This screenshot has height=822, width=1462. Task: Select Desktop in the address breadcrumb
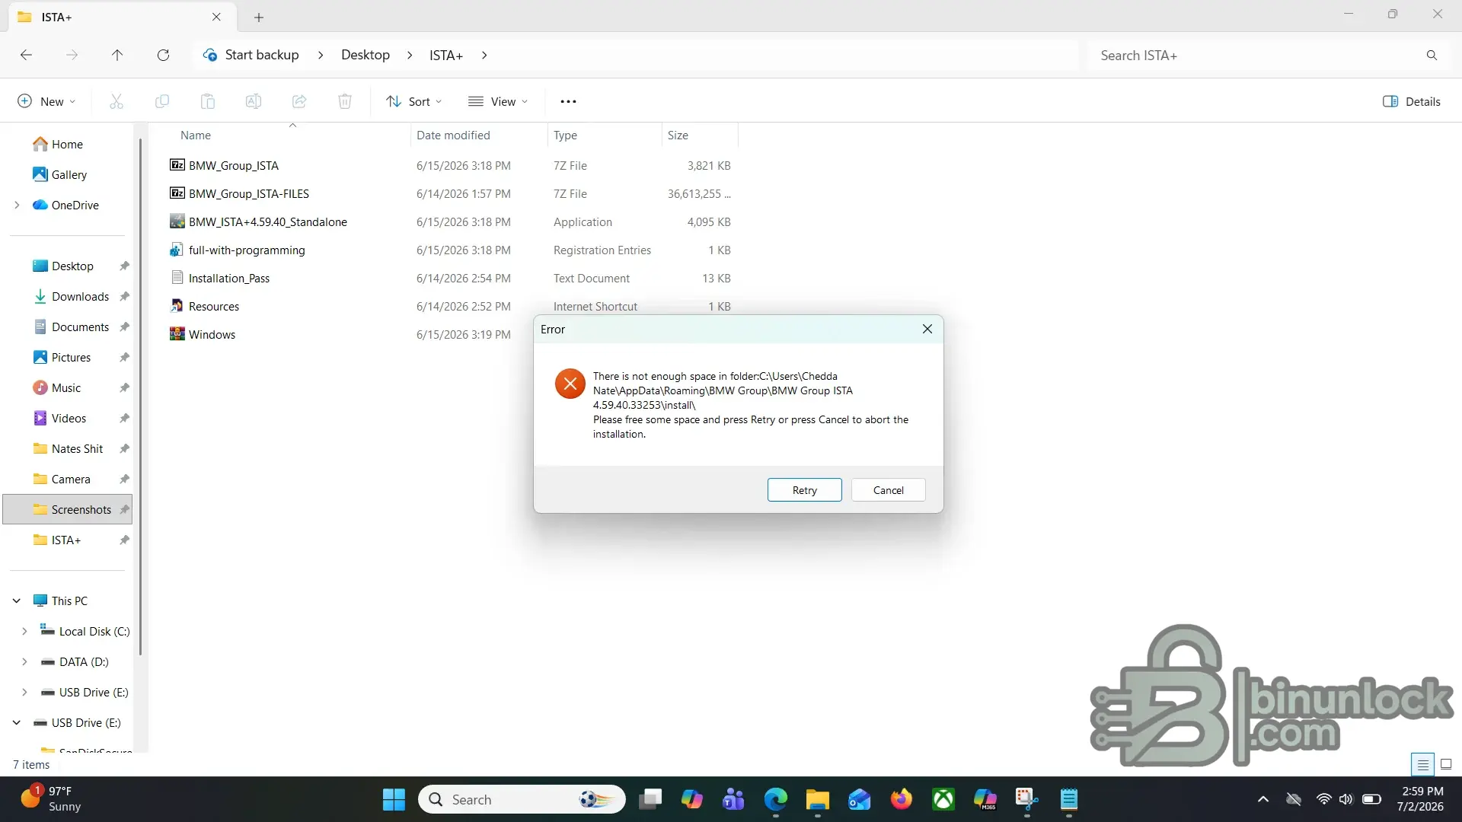365,55
